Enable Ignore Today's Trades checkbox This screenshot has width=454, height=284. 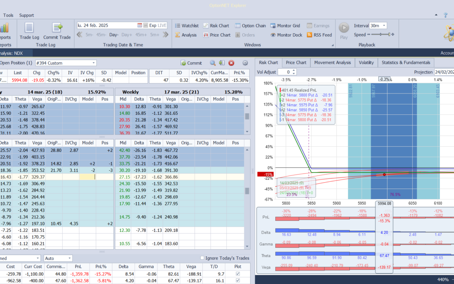click(203, 258)
